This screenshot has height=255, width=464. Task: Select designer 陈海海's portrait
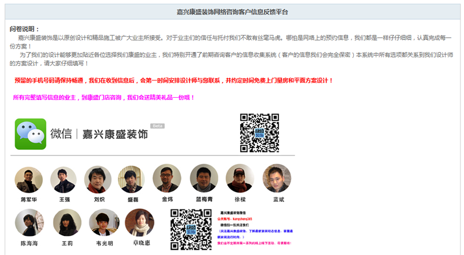point(30,223)
